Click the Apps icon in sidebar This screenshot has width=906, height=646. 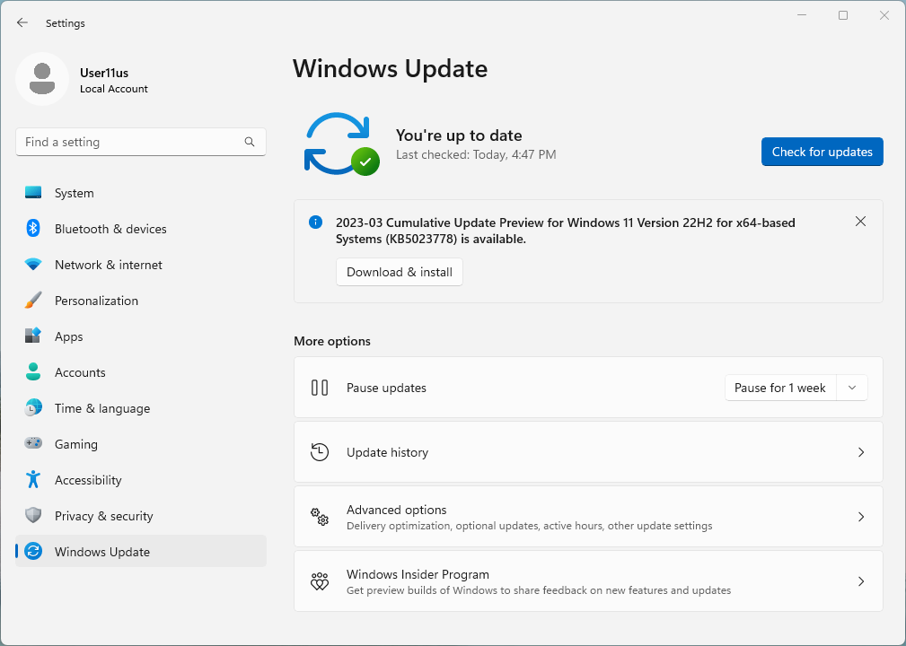(33, 336)
